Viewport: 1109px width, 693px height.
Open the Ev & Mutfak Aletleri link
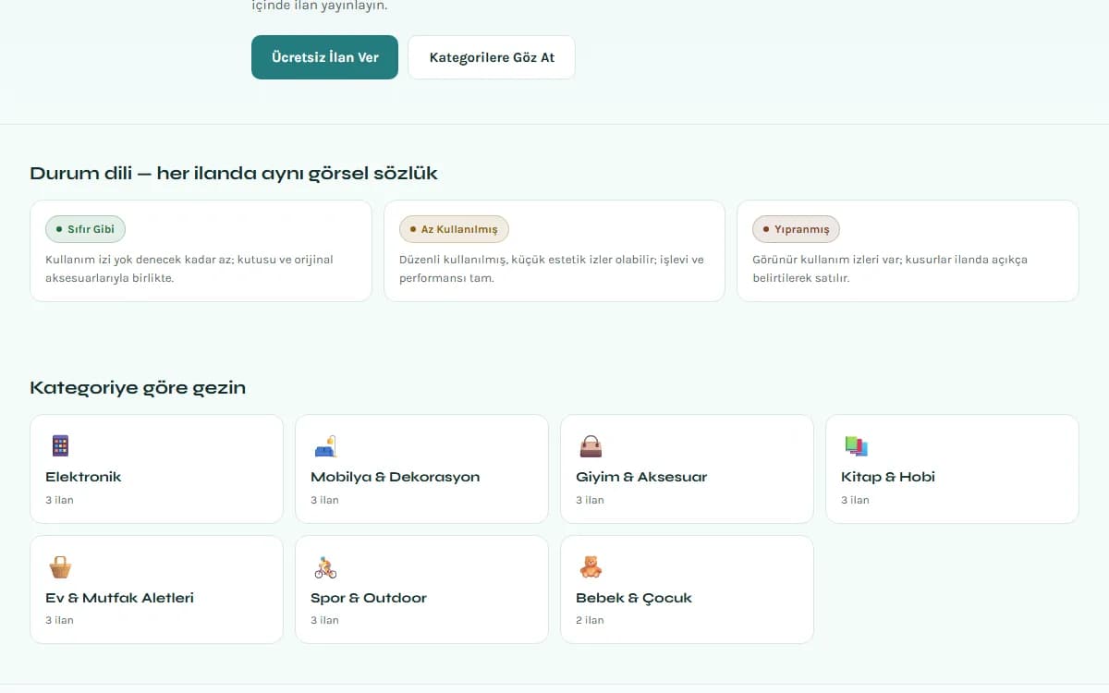coord(157,590)
